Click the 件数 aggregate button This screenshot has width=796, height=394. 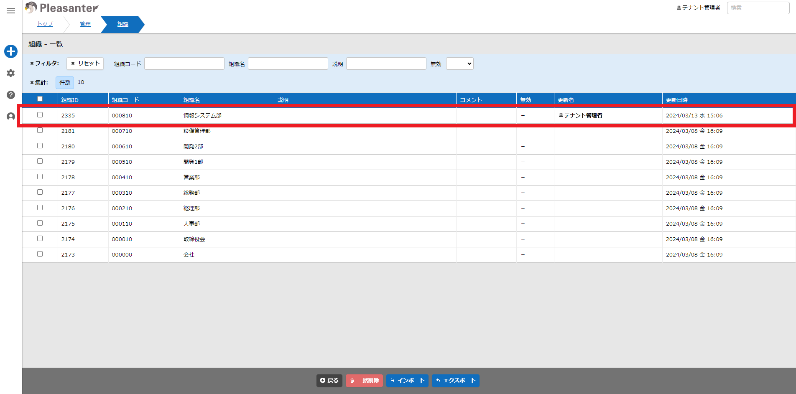(x=65, y=82)
